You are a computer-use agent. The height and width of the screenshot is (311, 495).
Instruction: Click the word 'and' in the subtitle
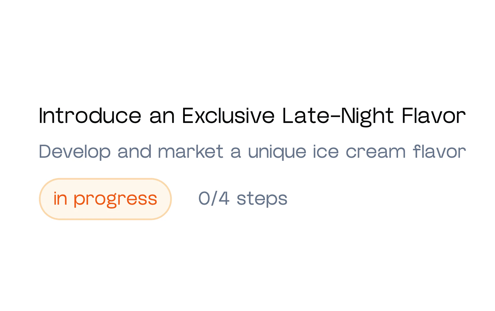[134, 151]
